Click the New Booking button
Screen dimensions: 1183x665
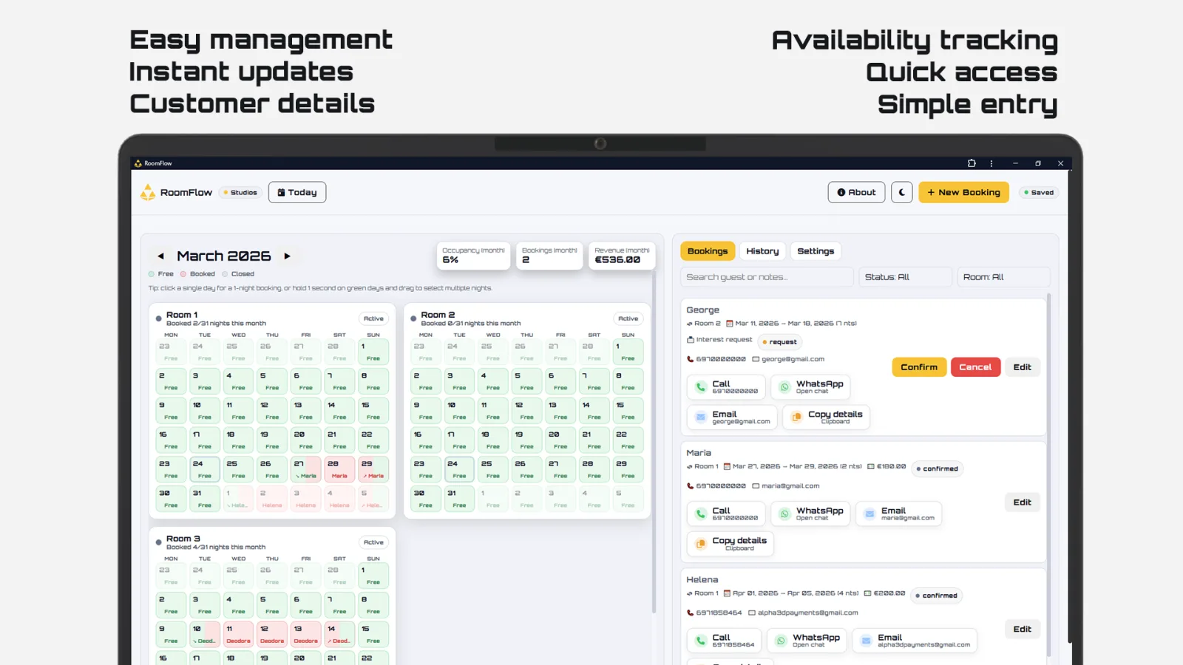(963, 192)
